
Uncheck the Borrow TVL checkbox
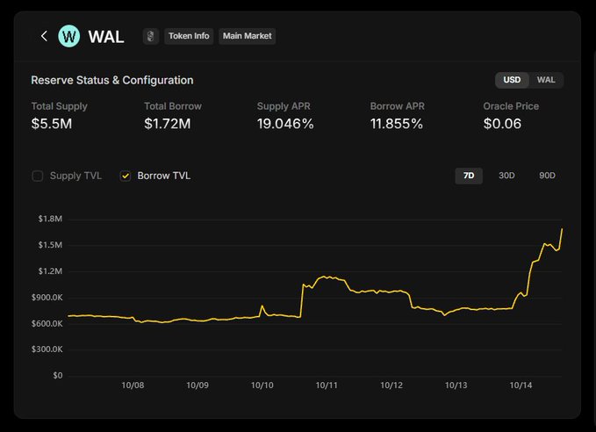coord(125,176)
